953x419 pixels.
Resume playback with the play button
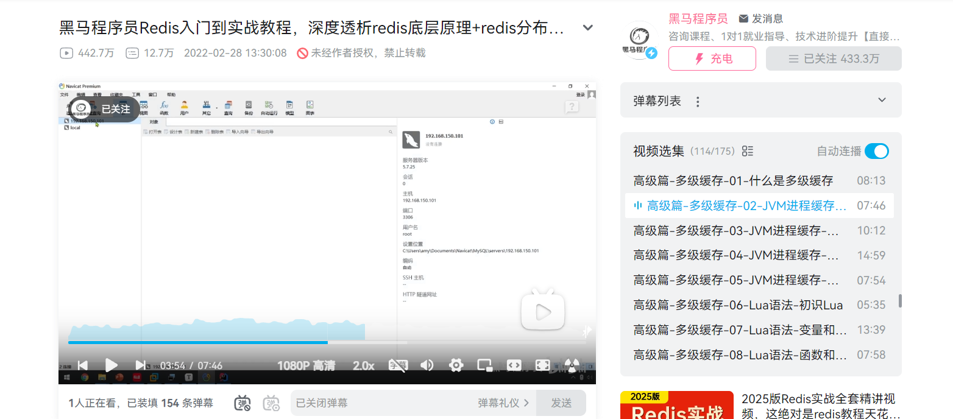pos(112,365)
